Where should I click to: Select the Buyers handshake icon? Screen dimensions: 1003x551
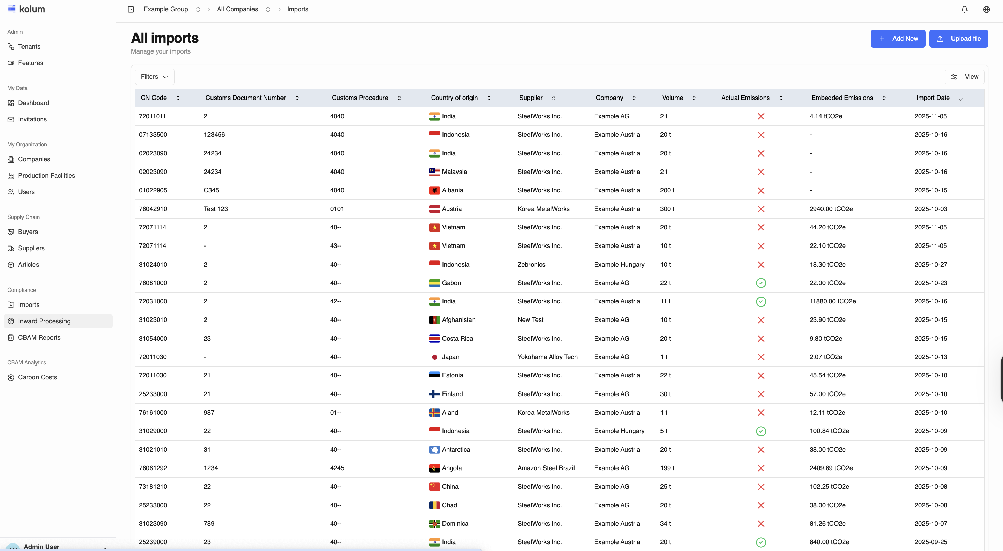coord(11,232)
